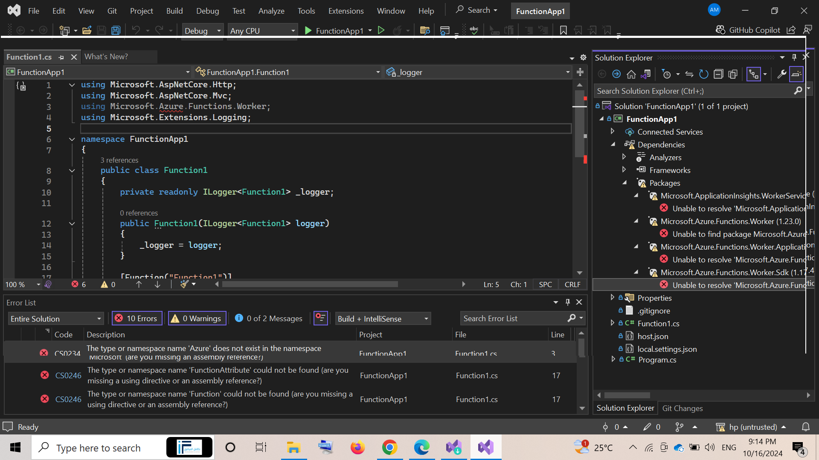Open Firefox from the taskbar

point(357,448)
